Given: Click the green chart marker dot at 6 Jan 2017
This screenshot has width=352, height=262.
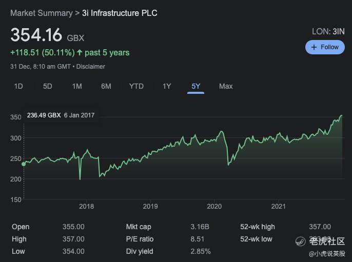Looking at the screenshot, I should pyautogui.click(x=24, y=164).
